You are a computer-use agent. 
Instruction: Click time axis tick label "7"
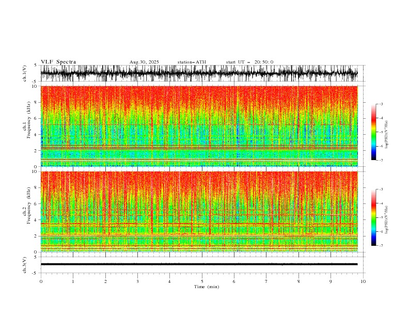point(266,281)
